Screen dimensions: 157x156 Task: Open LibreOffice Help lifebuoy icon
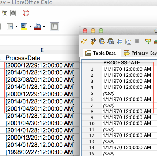click(x=26, y=13)
